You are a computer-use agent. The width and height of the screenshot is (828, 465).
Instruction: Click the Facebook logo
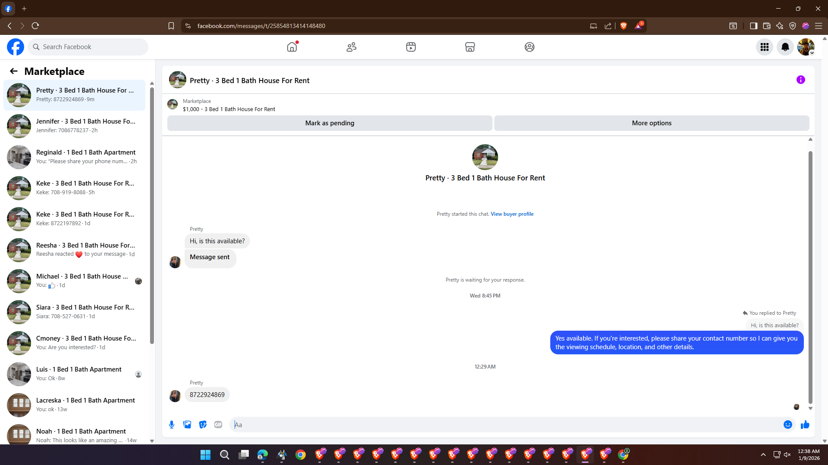click(x=16, y=47)
